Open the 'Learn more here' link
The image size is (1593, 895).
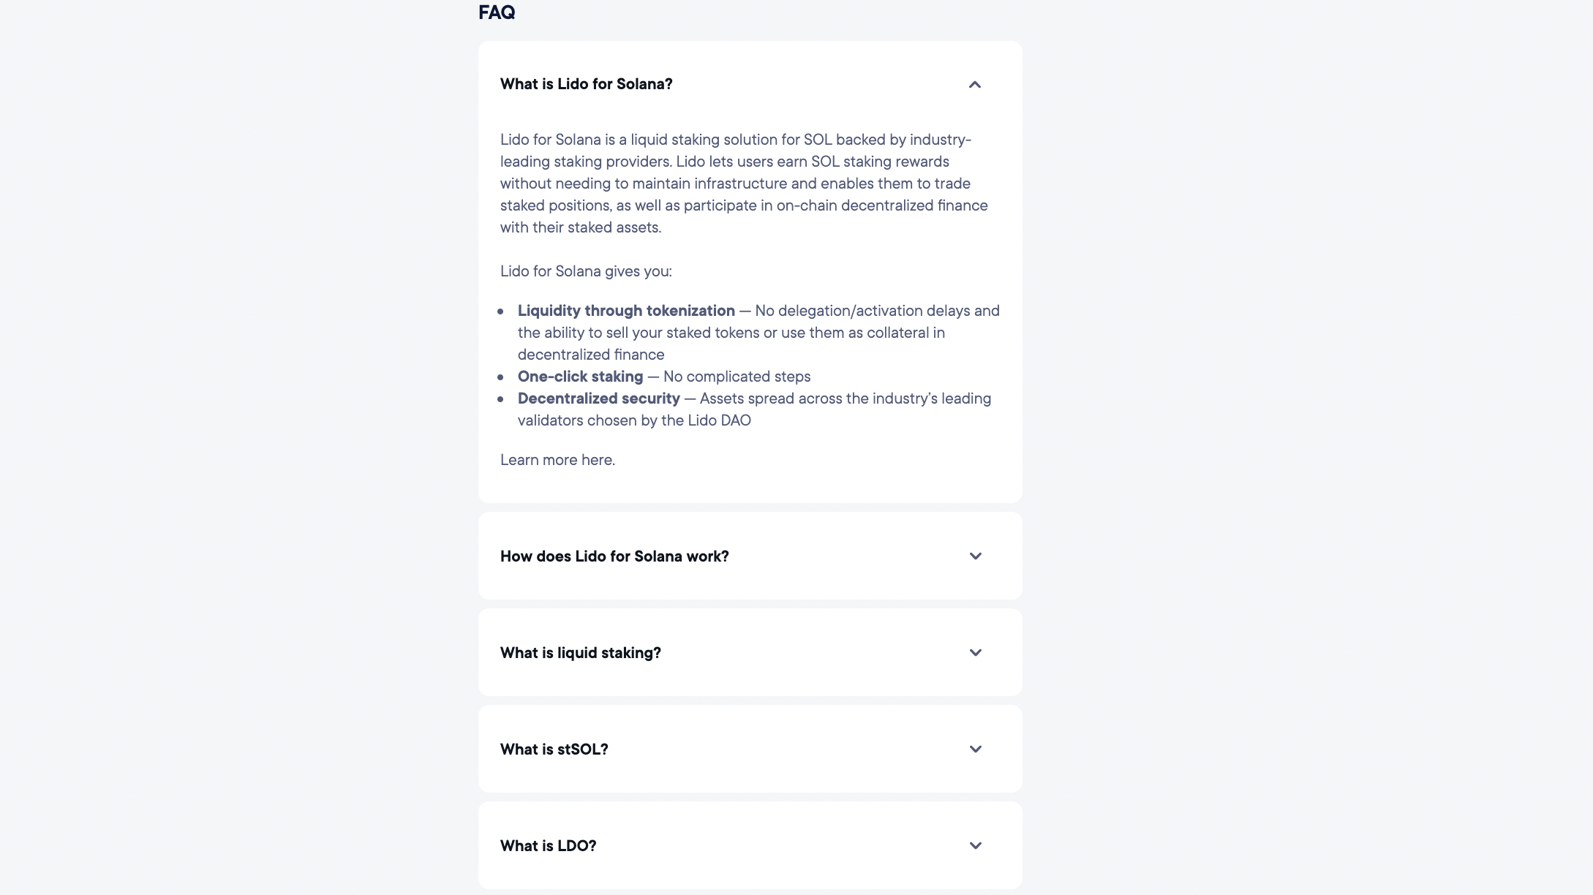[x=557, y=459]
